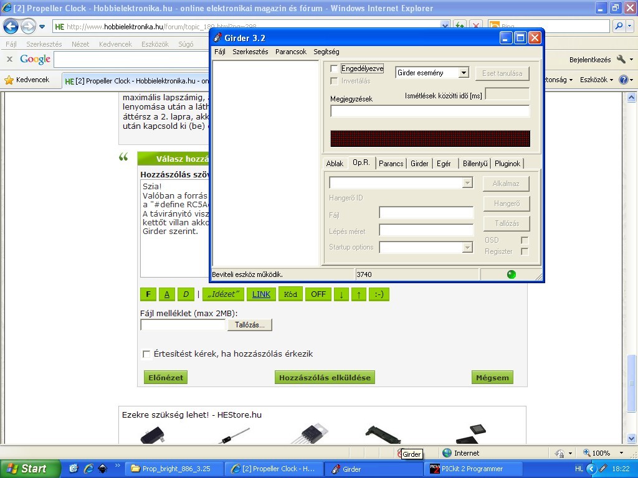
Task: Click the Kedvencek star icon
Action: point(9,80)
